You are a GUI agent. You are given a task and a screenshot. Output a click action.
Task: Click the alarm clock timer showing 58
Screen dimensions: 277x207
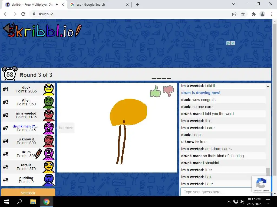coord(10,74)
